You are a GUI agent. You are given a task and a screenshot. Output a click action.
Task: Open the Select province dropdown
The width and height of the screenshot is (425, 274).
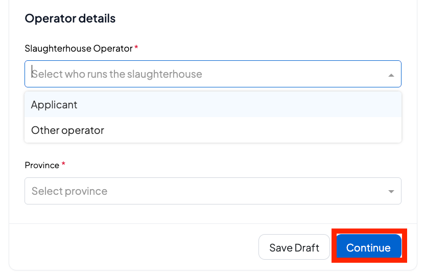(213, 191)
